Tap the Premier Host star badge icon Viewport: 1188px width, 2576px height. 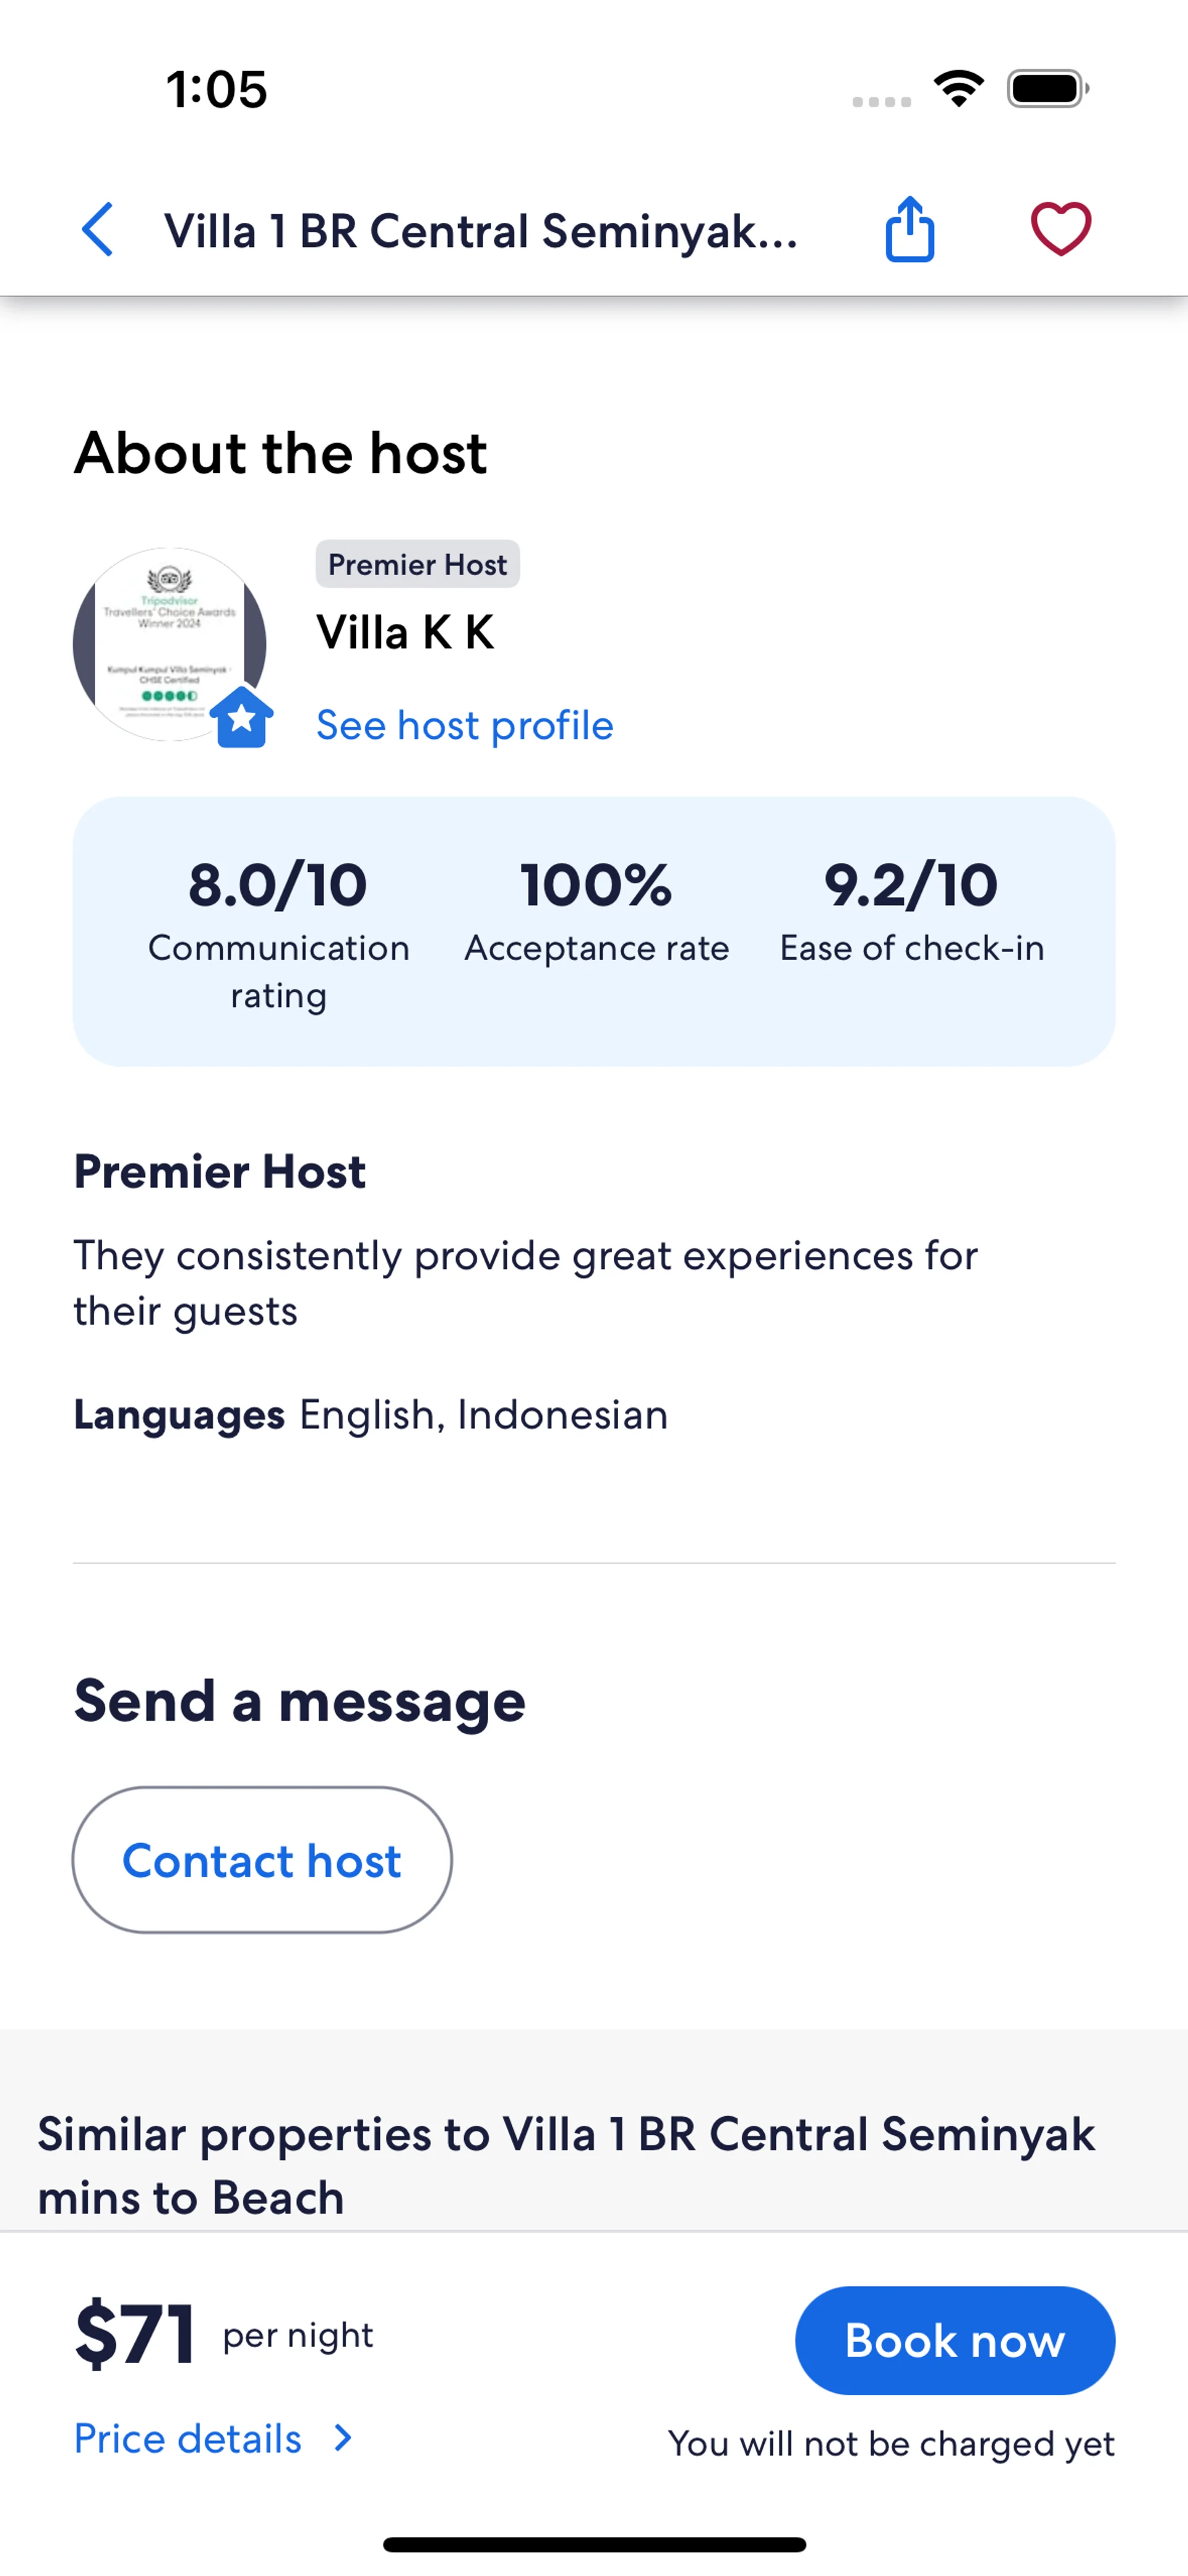[x=242, y=717]
